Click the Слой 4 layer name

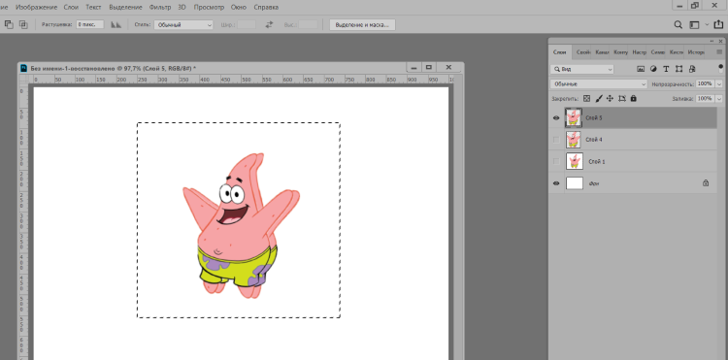(x=594, y=140)
